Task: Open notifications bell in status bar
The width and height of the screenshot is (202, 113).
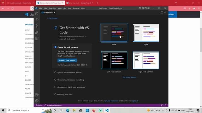Action: [165, 105]
